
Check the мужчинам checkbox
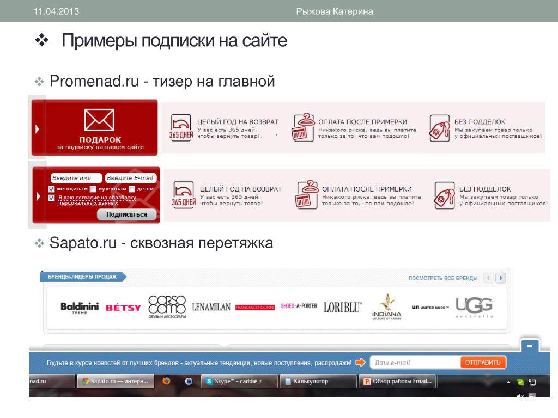click(x=93, y=189)
